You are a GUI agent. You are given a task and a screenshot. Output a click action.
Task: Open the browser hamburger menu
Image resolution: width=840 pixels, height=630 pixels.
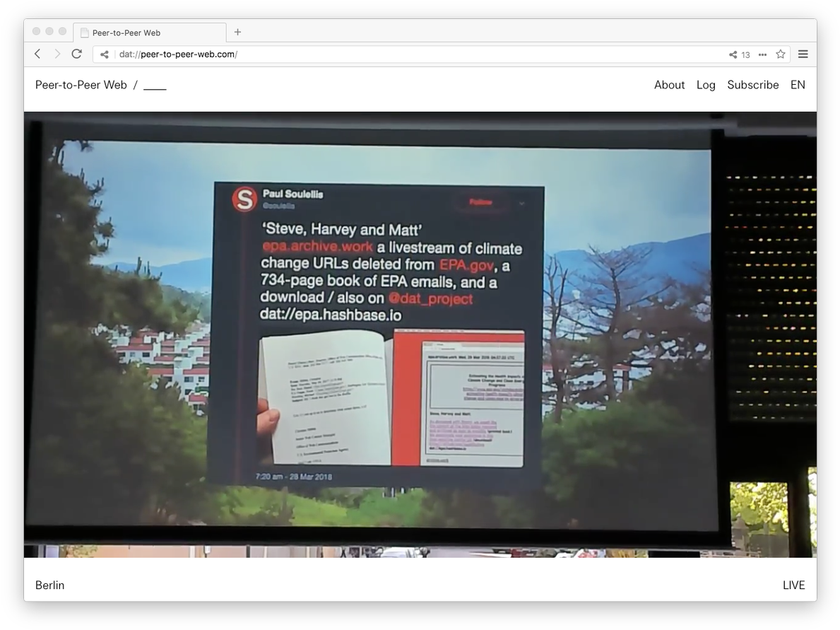pos(803,54)
